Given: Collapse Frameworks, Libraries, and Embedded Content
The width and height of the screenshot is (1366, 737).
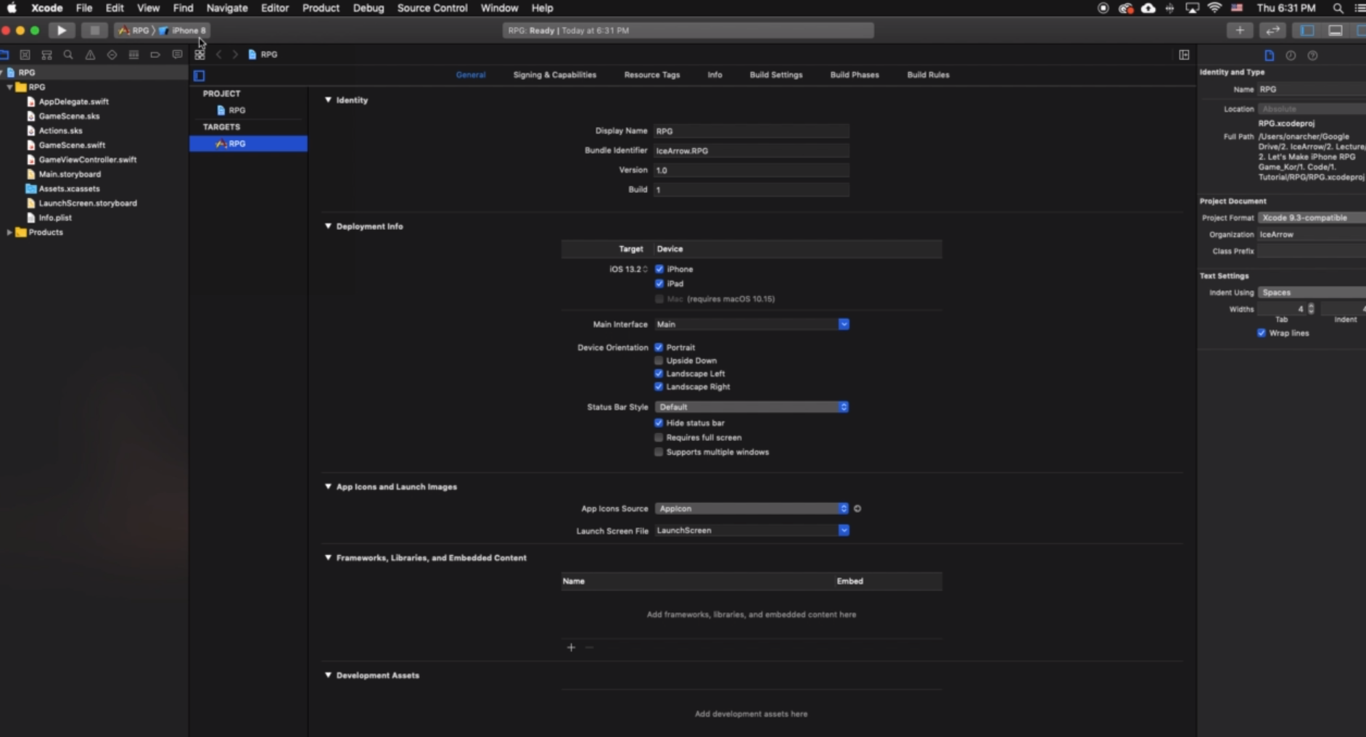Looking at the screenshot, I should pyautogui.click(x=328, y=558).
